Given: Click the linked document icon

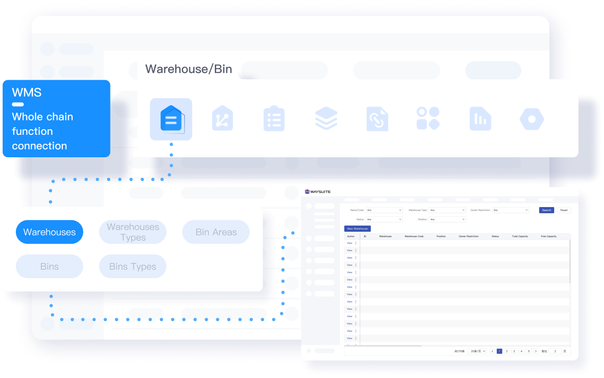Looking at the screenshot, I should (x=377, y=119).
